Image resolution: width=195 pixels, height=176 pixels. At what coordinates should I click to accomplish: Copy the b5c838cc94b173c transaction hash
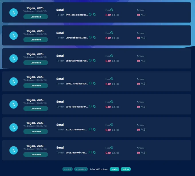point(94,152)
